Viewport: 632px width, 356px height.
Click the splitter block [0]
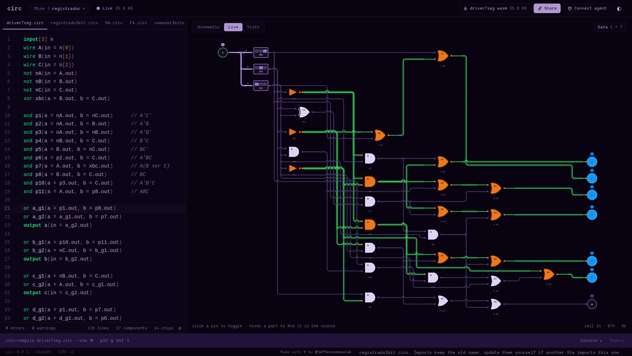pyautogui.click(x=261, y=53)
